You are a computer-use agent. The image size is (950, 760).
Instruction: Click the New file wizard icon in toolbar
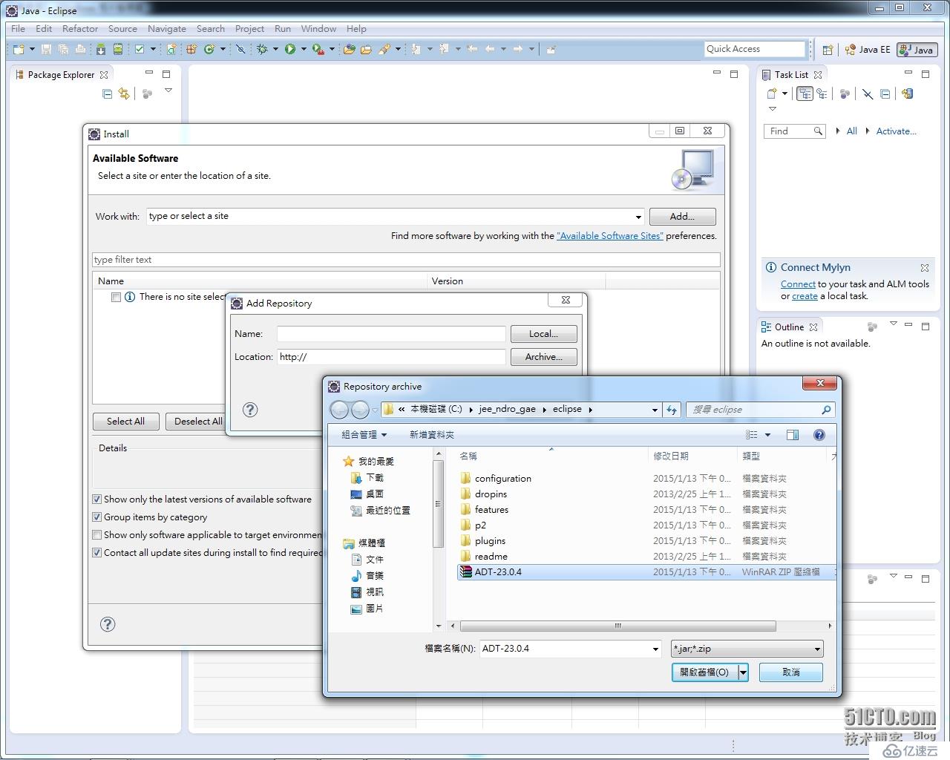[x=19, y=49]
